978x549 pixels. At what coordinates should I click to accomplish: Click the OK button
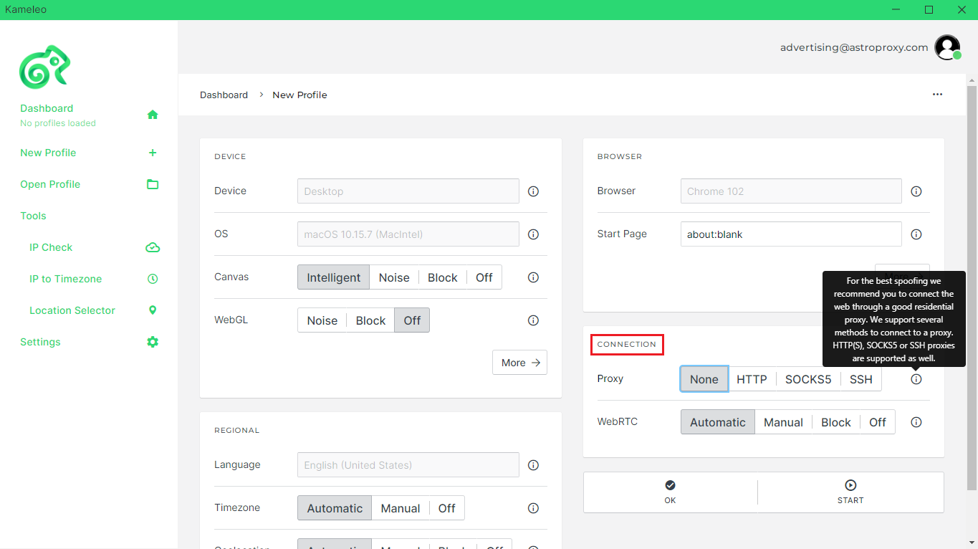[670, 492]
